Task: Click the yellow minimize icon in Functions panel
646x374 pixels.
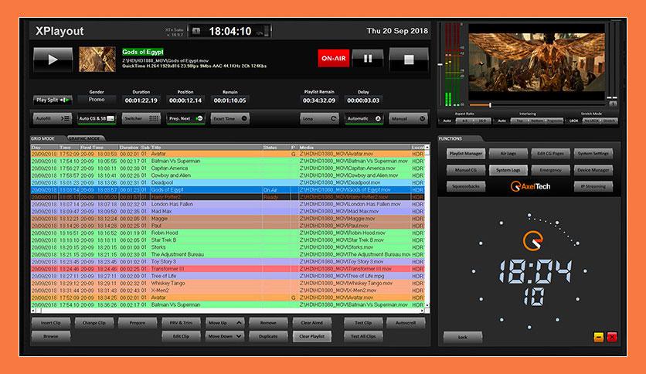Action: click(598, 337)
